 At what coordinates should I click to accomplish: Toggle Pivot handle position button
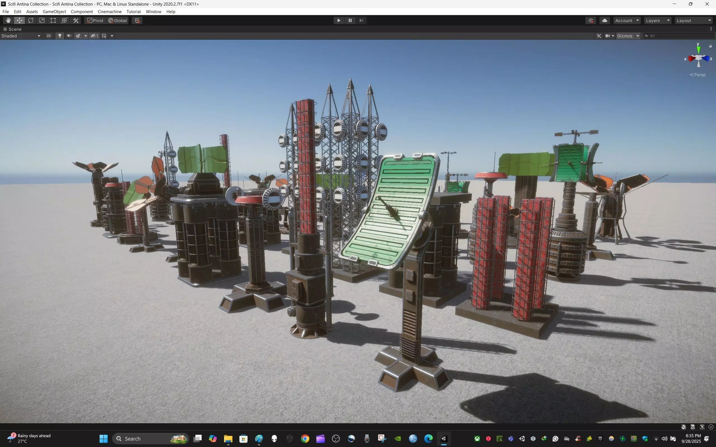[95, 20]
